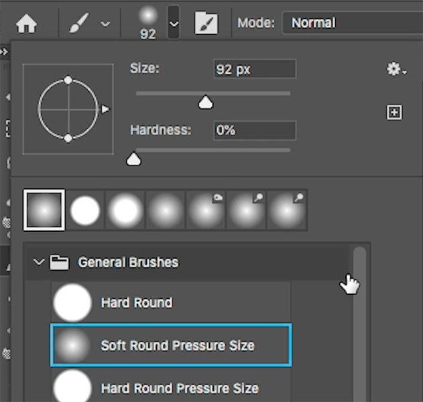Select the Brush tool icon
The image size is (423, 402).
[x=79, y=23]
